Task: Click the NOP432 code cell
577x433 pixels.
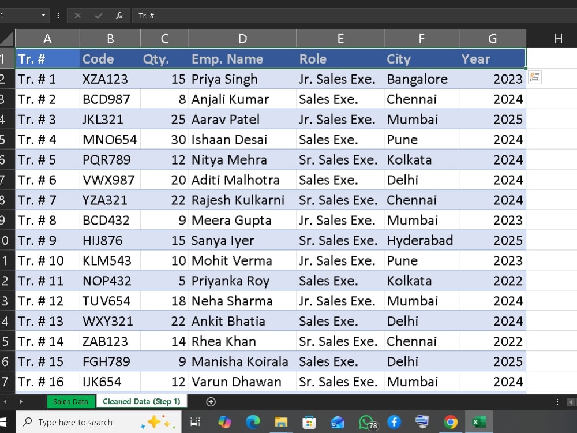Action: 110,281
